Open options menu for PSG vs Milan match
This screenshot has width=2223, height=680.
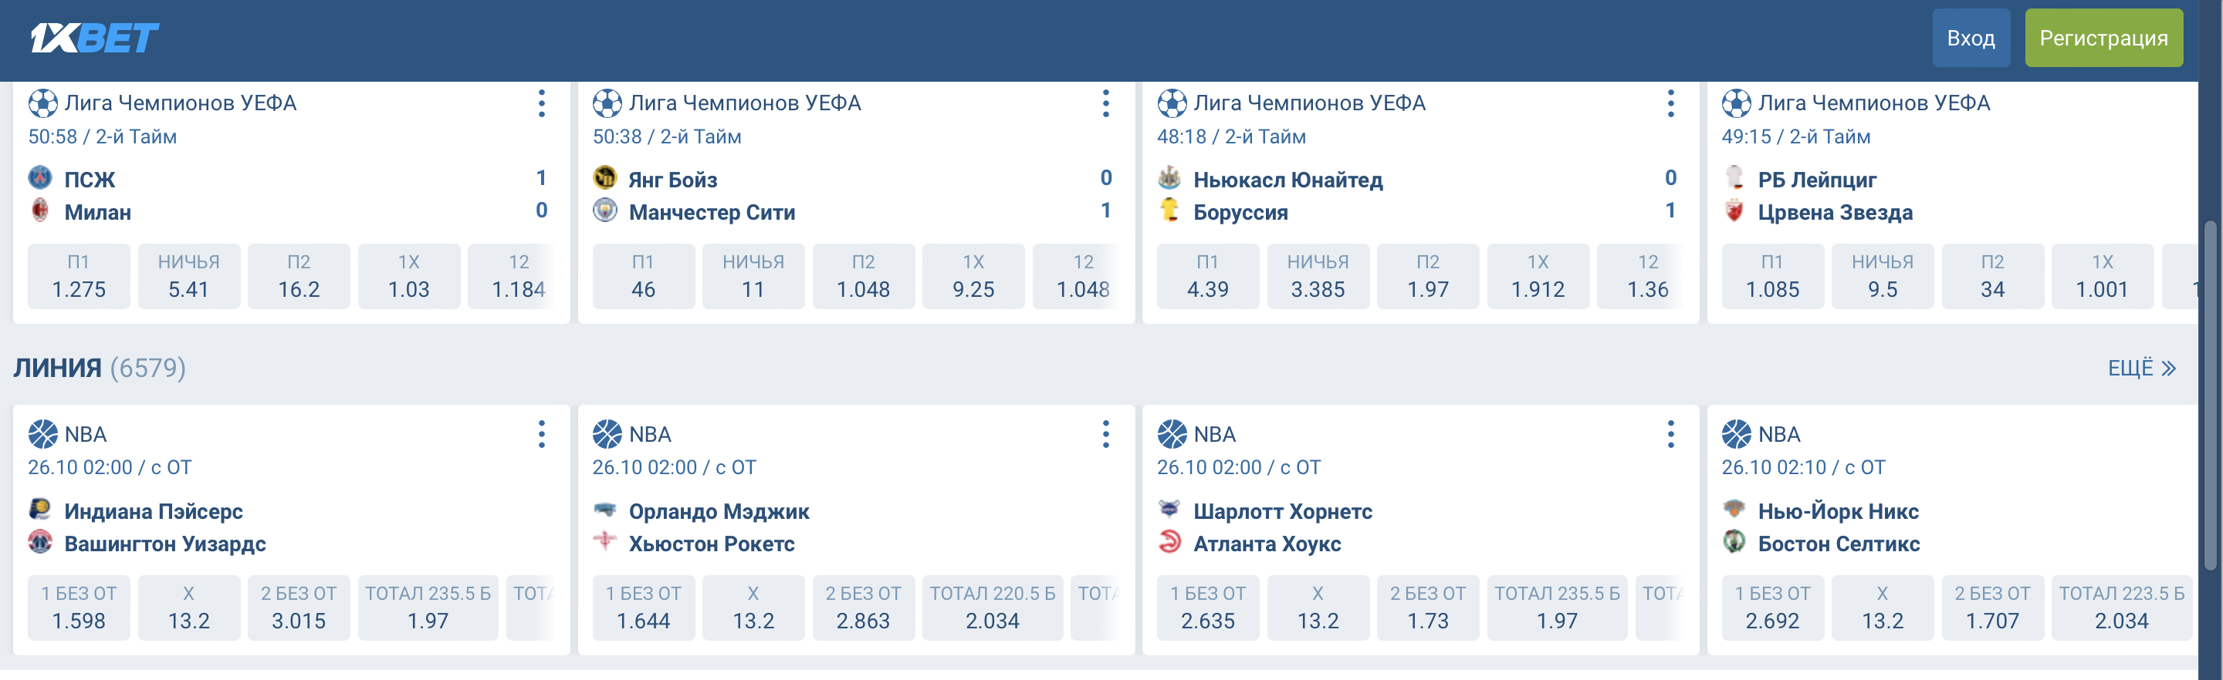coord(541,103)
